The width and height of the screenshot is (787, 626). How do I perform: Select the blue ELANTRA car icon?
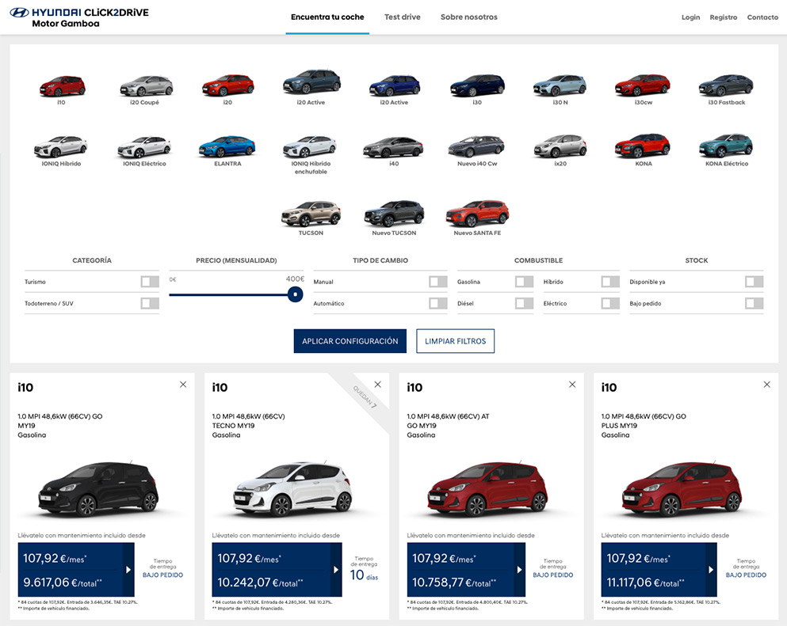click(227, 146)
